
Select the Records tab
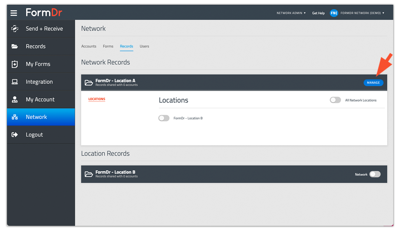(126, 46)
